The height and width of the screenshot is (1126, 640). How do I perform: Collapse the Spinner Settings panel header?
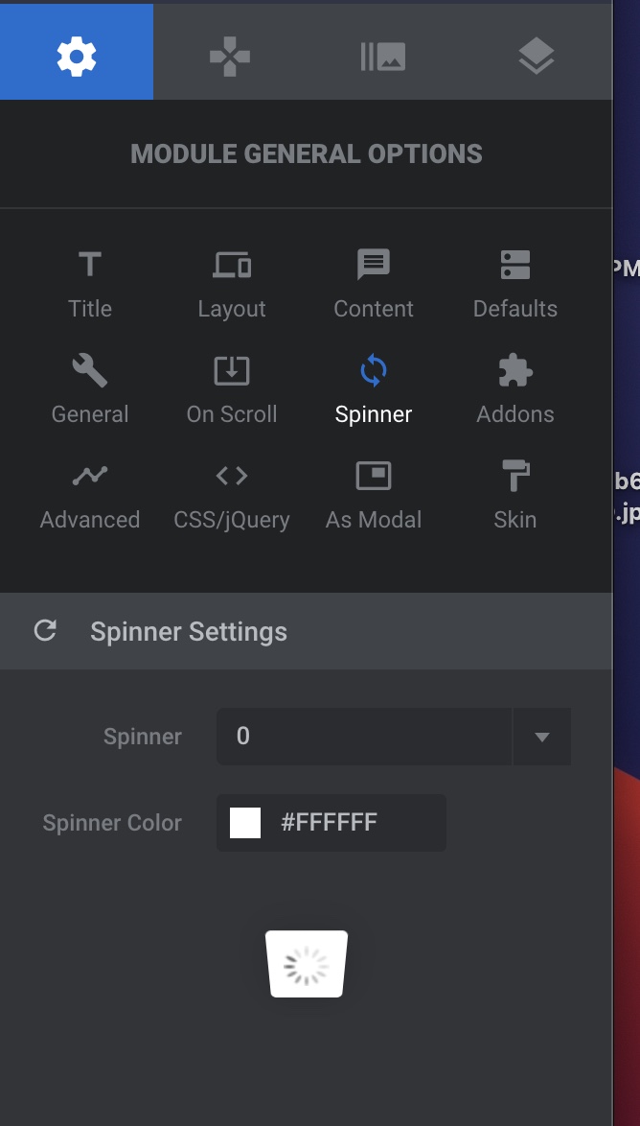(306, 631)
